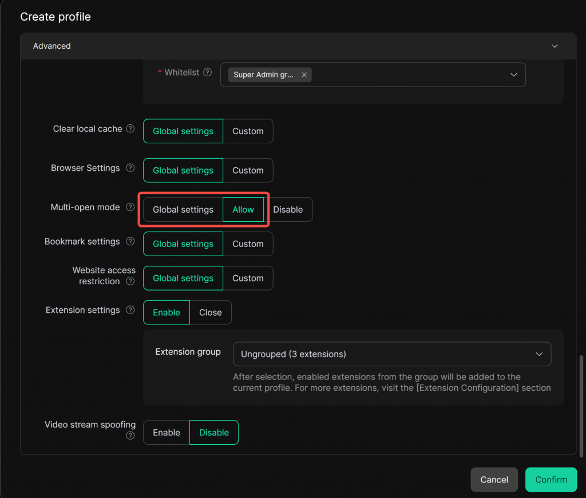Click help icon next to Multi-open mode
Viewport: 586px width, 498px height.
[x=130, y=207]
